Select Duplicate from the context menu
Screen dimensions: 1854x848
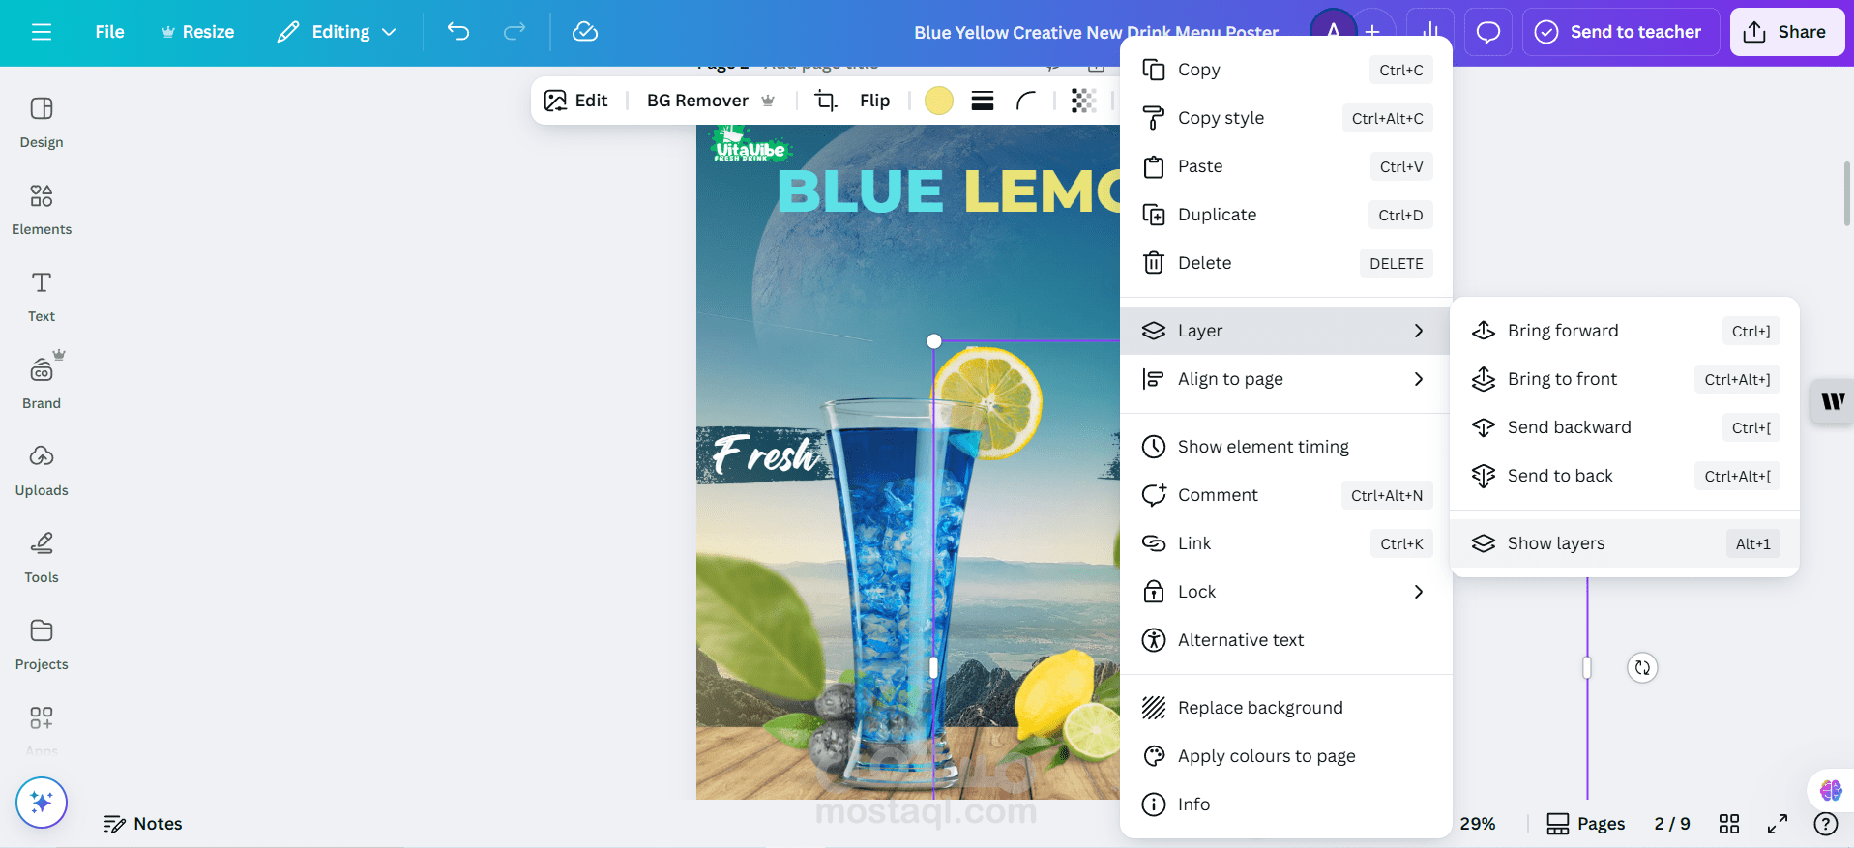click(1286, 215)
